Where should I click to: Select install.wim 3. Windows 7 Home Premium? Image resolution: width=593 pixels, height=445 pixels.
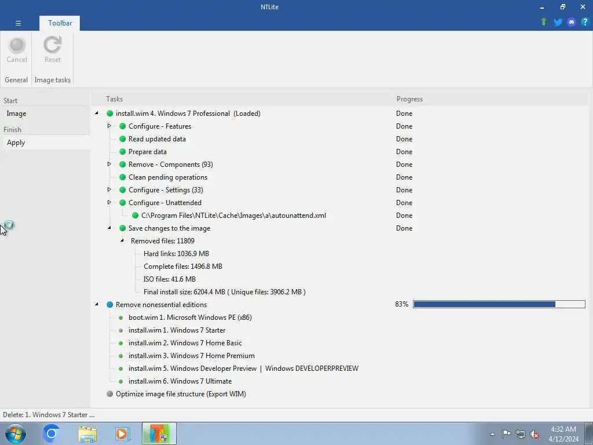[192, 356]
